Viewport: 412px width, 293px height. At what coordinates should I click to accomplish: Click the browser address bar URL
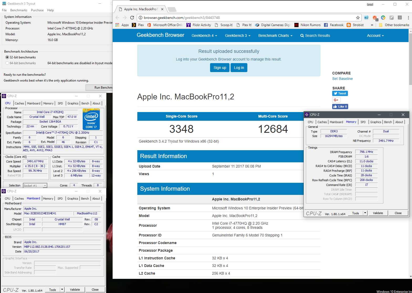[x=182, y=18]
